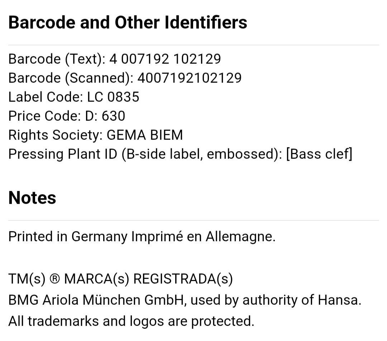This screenshot has height=341, width=387.
Task: Click the "MARCA(s) REGISTRADA(s)" text
Action: pos(148,279)
